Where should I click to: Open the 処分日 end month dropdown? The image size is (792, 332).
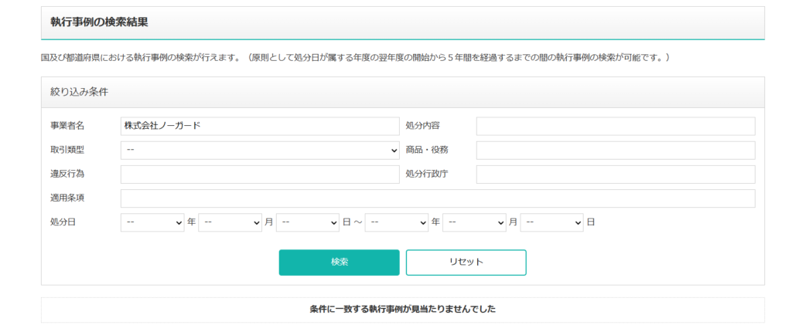pyautogui.click(x=474, y=222)
